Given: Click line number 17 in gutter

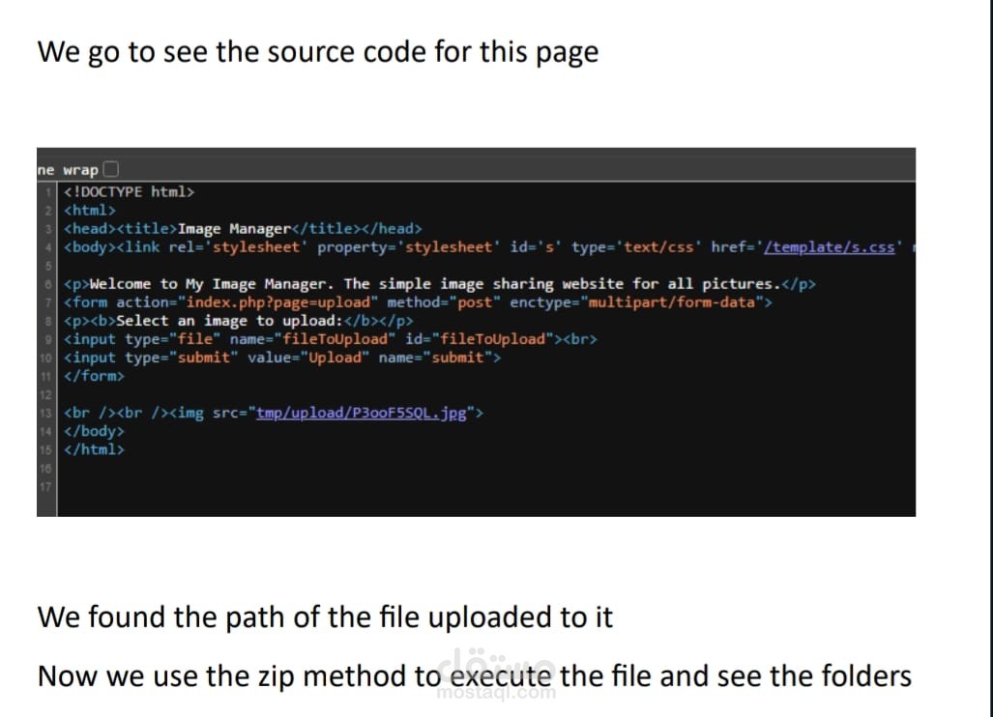Looking at the screenshot, I should coord(46,487).
